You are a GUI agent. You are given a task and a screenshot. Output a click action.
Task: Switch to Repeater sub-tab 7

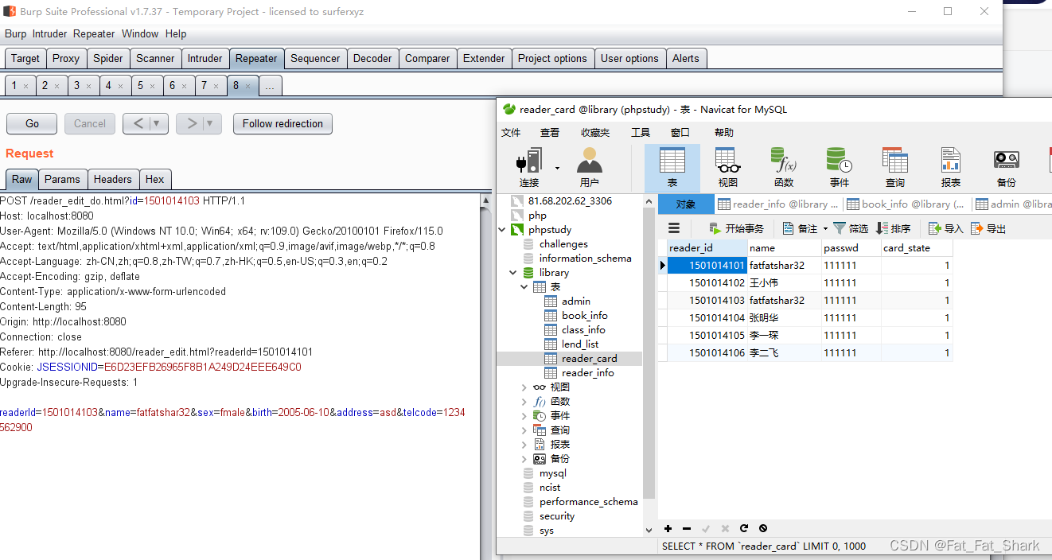coord(210,85)
